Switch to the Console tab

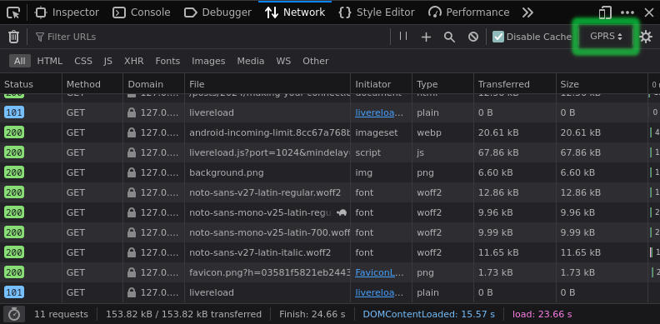[142, 12]
